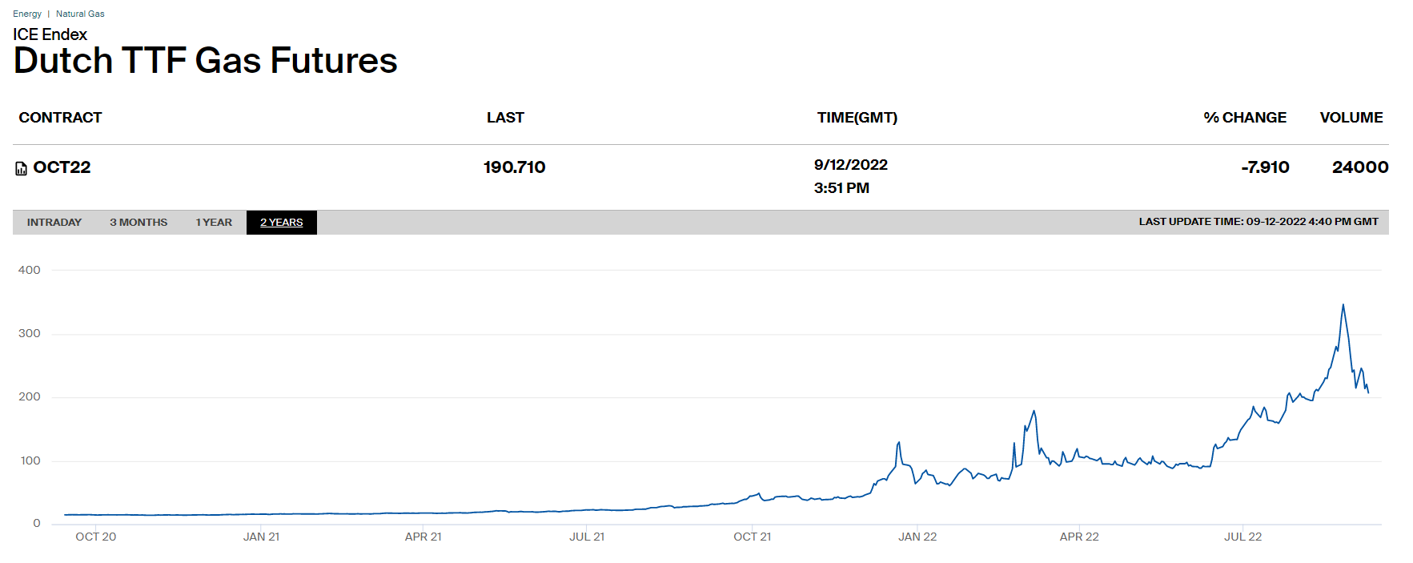Click the chart's highest price peak
This screenshot has width=1413, height=563.
point(1343,305)
